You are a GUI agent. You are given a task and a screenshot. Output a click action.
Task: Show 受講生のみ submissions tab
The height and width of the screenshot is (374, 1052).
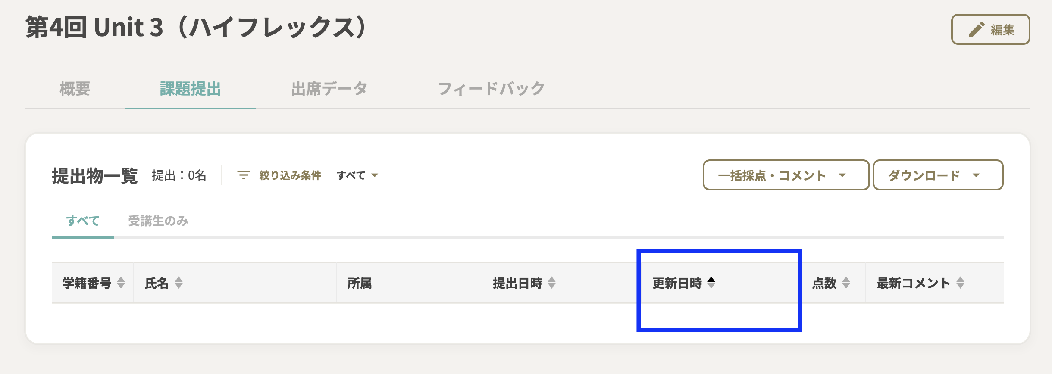point(158,221)
